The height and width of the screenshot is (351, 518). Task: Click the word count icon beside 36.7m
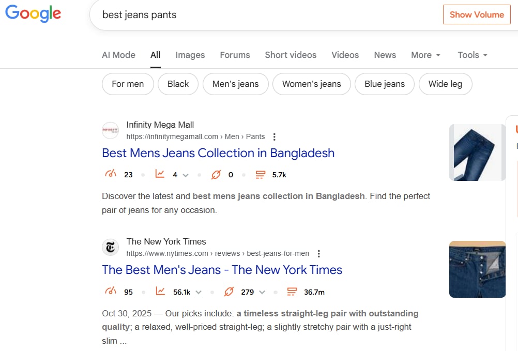[292, 292]
